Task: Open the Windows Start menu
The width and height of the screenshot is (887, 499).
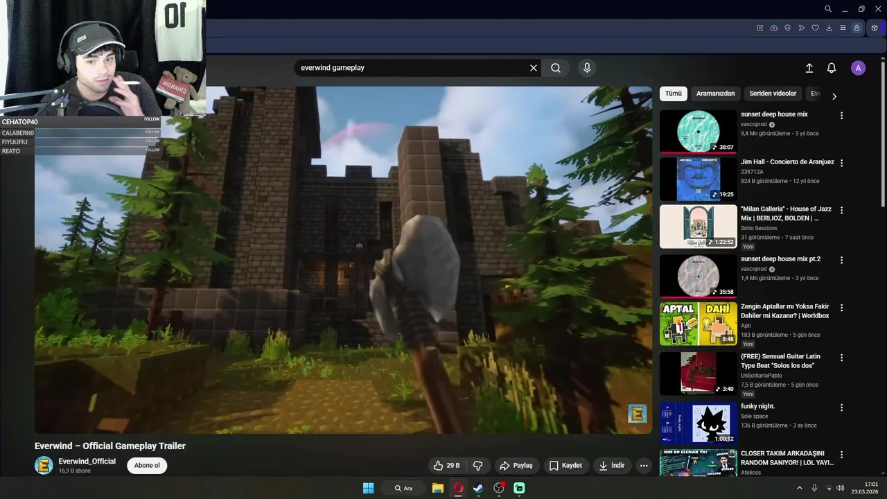Action: coord(369,488)
